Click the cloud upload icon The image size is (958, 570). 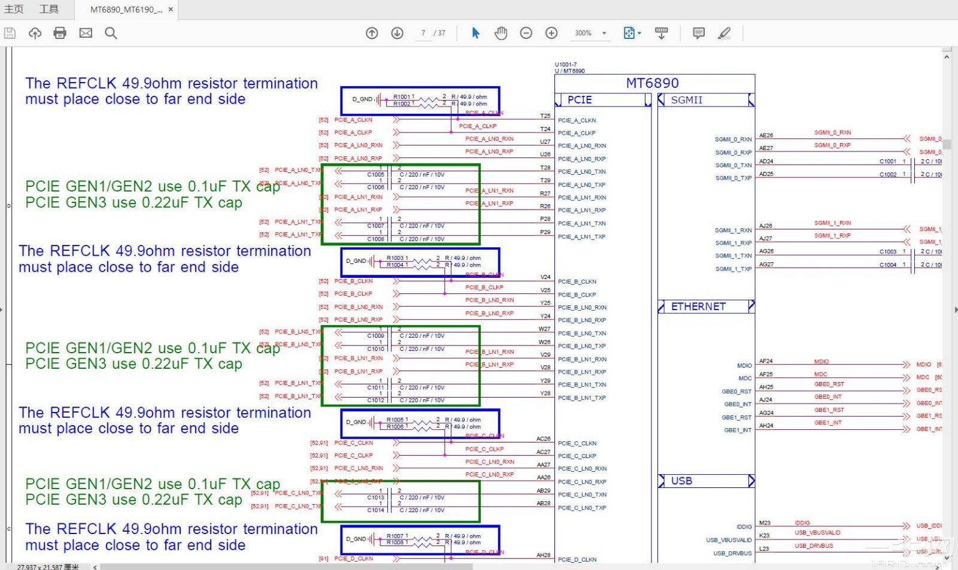point(35,33)
